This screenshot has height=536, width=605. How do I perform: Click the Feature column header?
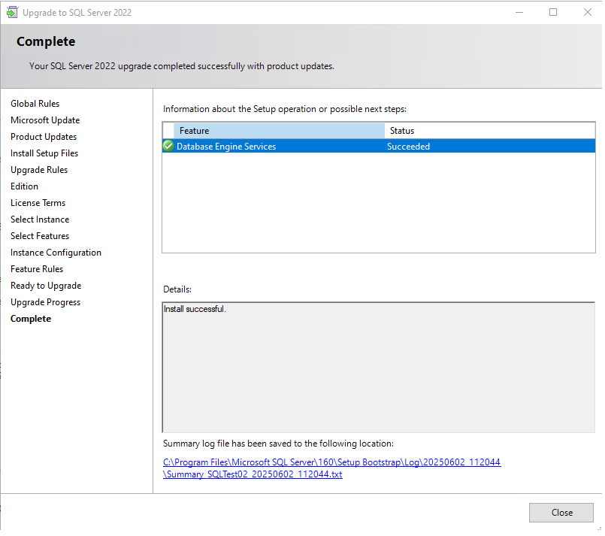pos(278,131)
